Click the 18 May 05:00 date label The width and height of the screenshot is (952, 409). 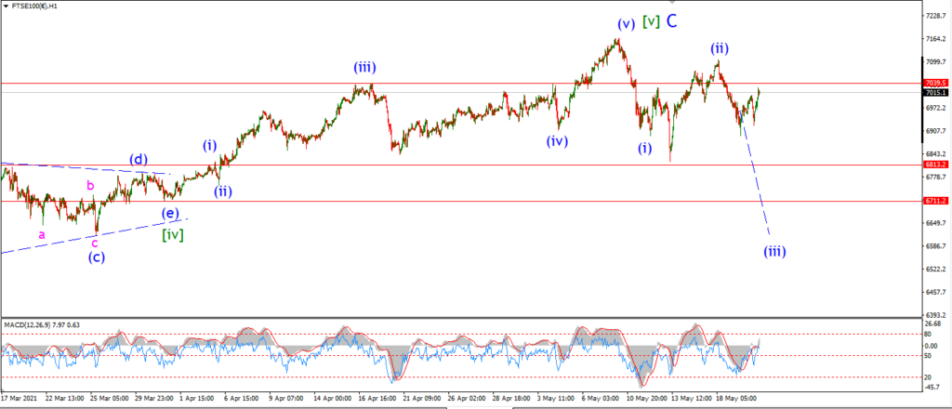pyautogui.click(x=737, y=398)
